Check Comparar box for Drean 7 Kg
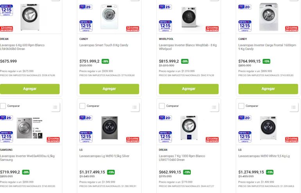The image size is (301, 193). [x=162, y=106]
